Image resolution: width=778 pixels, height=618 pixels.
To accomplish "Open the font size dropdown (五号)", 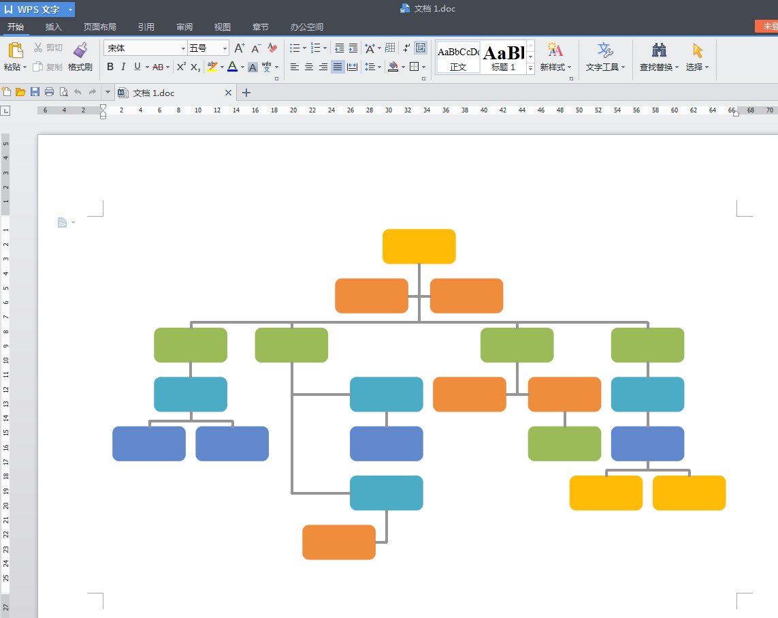I will tap(225, 48).
